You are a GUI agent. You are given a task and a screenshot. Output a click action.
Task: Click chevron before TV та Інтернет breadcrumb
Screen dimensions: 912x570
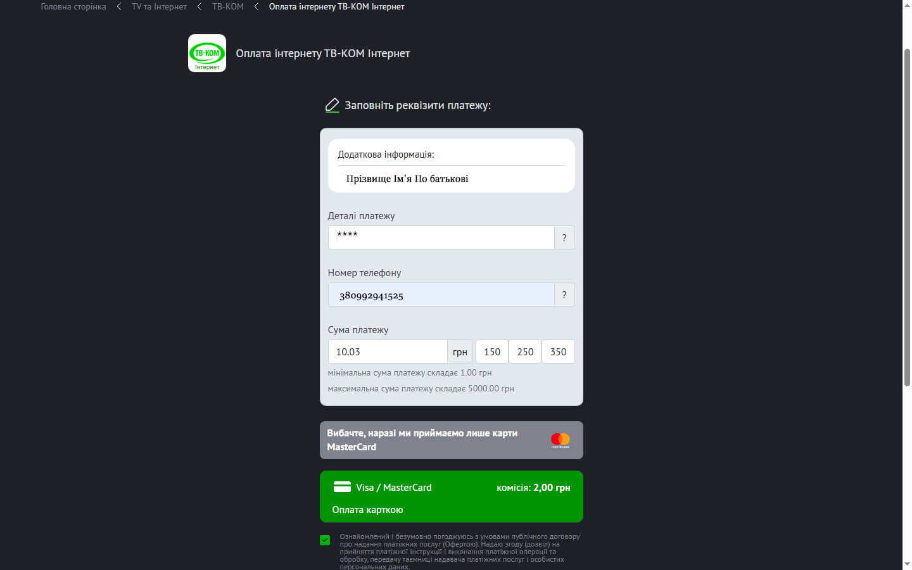[119, 6]
